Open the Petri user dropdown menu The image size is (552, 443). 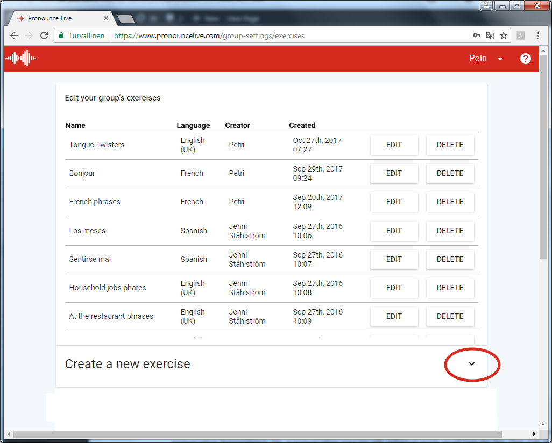pyautogui.click(x=485, y=59)
